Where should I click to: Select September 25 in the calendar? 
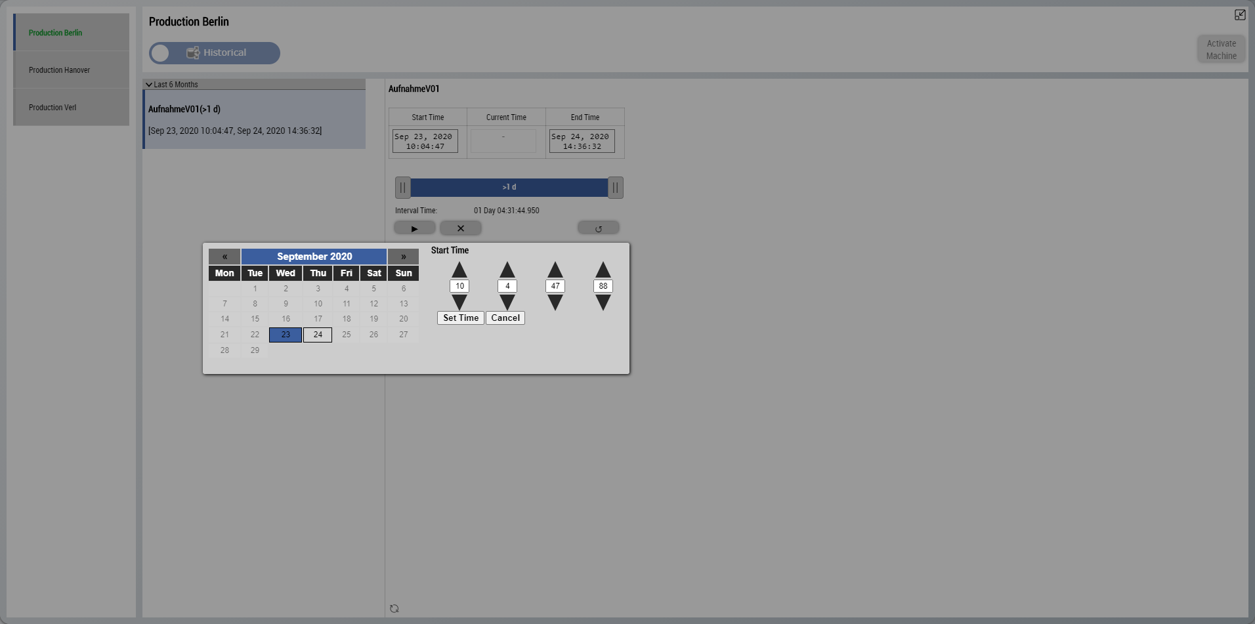coord(346,335)
